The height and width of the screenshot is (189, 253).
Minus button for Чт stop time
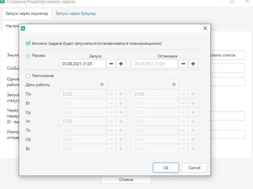[x=183, y=121]
